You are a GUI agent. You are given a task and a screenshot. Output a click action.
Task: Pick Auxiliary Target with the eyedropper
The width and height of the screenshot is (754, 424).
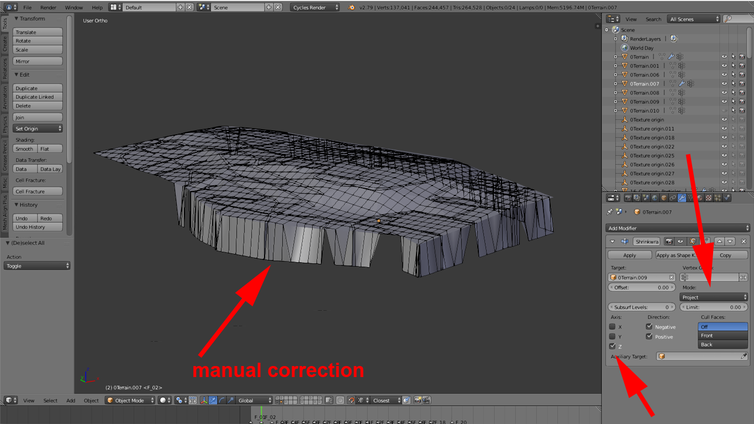click(744, 357)
